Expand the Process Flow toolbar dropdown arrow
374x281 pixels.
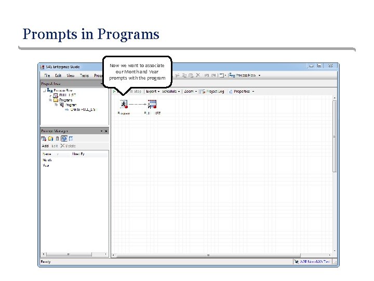pos(260,75)
